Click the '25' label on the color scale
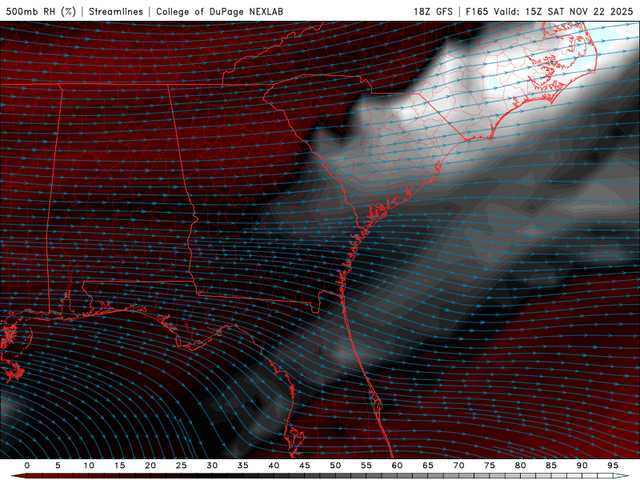The height and width of the screenshot is (480, 640). click(182, 466)
